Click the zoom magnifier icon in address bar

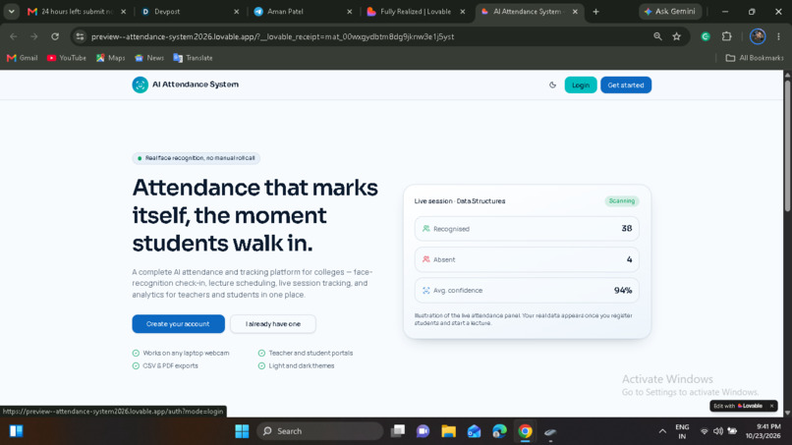tap(657, 36)
